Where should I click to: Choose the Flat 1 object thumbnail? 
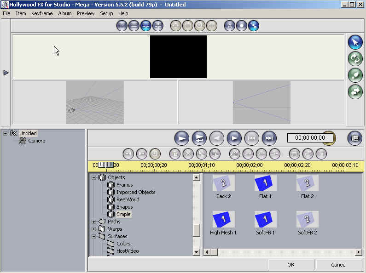point(265,183)
